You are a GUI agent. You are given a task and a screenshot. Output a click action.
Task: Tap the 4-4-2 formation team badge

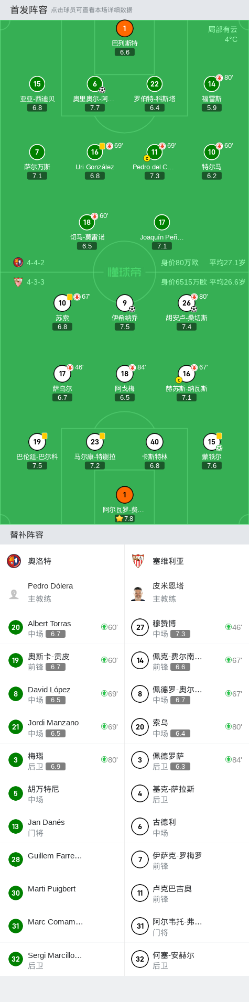[18, 262]
